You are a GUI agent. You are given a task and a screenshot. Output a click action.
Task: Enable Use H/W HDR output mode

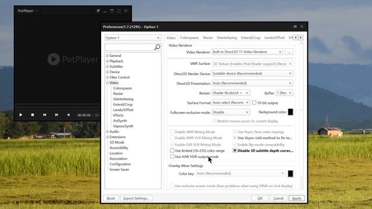pos(172,156)
